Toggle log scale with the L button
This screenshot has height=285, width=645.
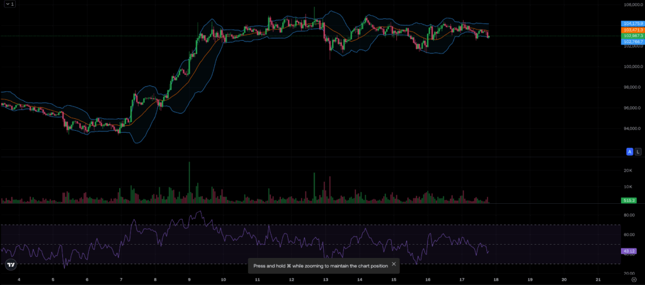click(637, 152)
